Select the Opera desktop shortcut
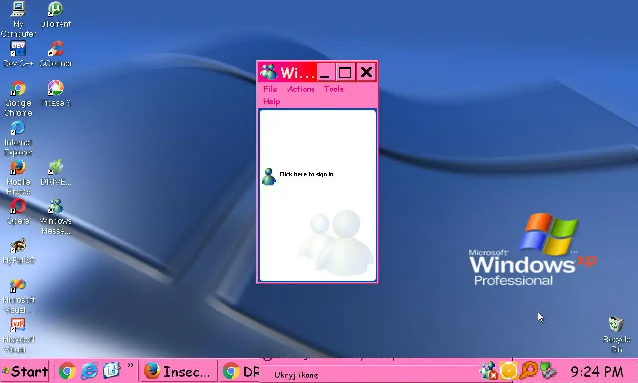Viewport: 638px width, 383px height. (18, 211)
